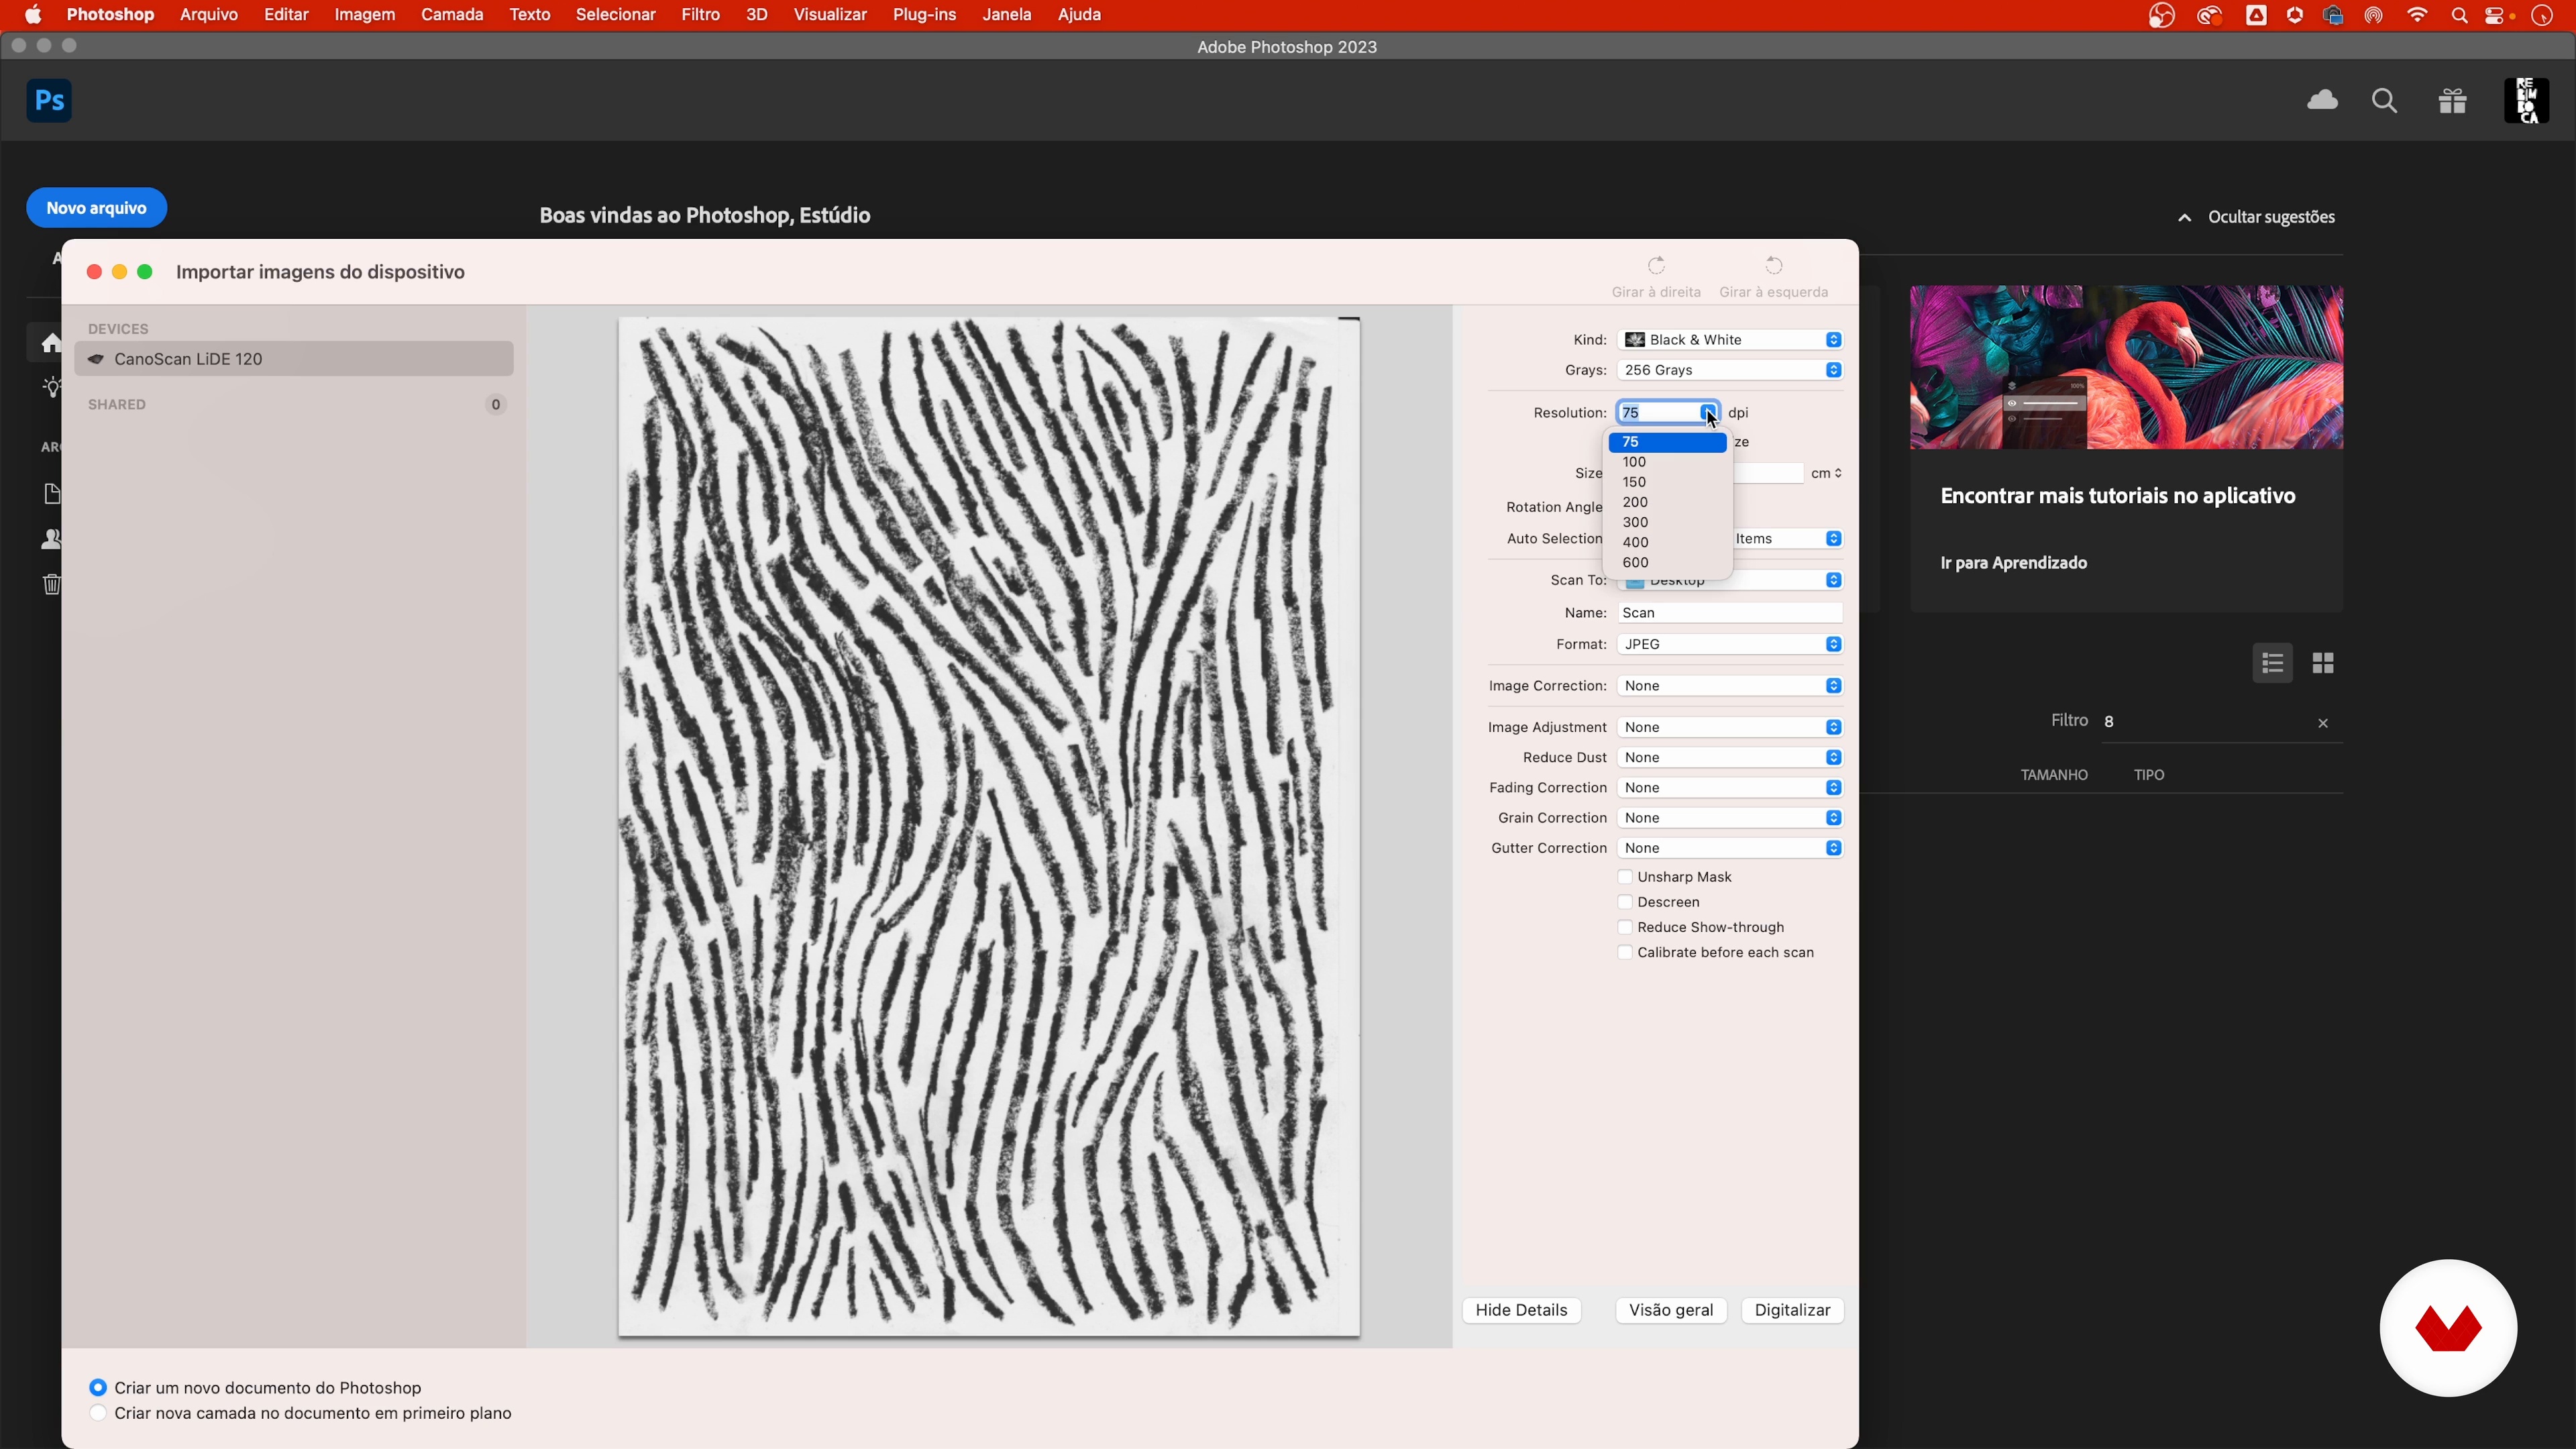Switch to list view icon
The height and width of the screenshot is (1449, 2576).
(x=2272, y=663)
